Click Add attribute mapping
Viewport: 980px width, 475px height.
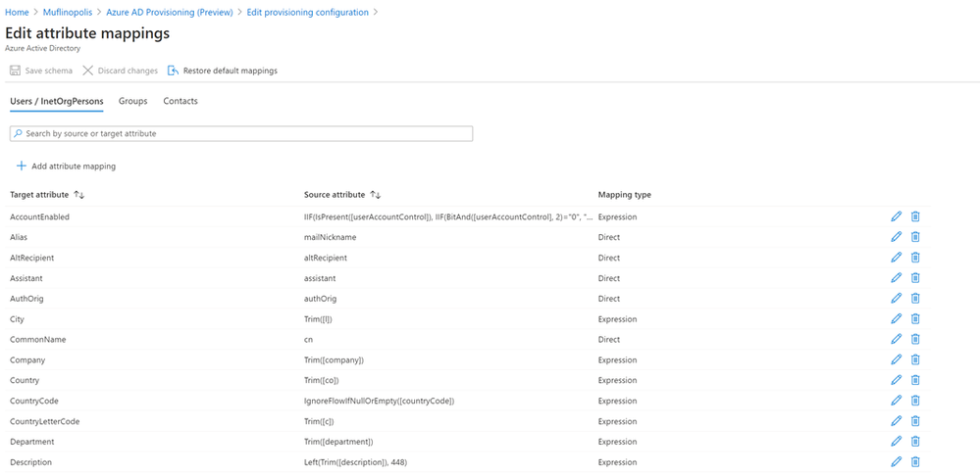coord(66,166)
